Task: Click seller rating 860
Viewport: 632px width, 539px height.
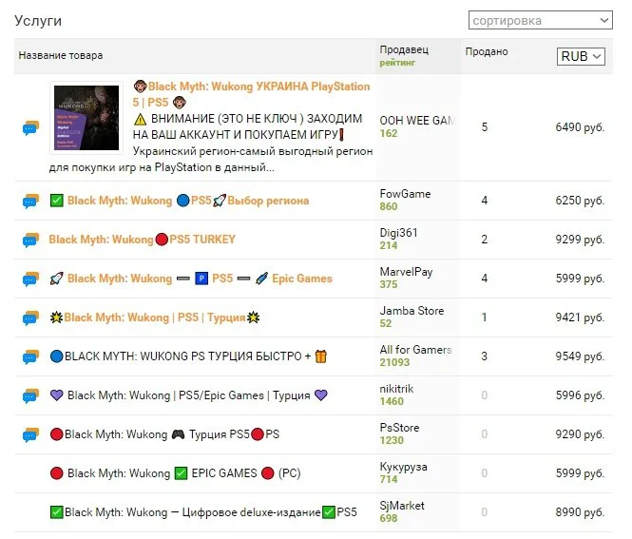Action: click(x=389, y=207)
